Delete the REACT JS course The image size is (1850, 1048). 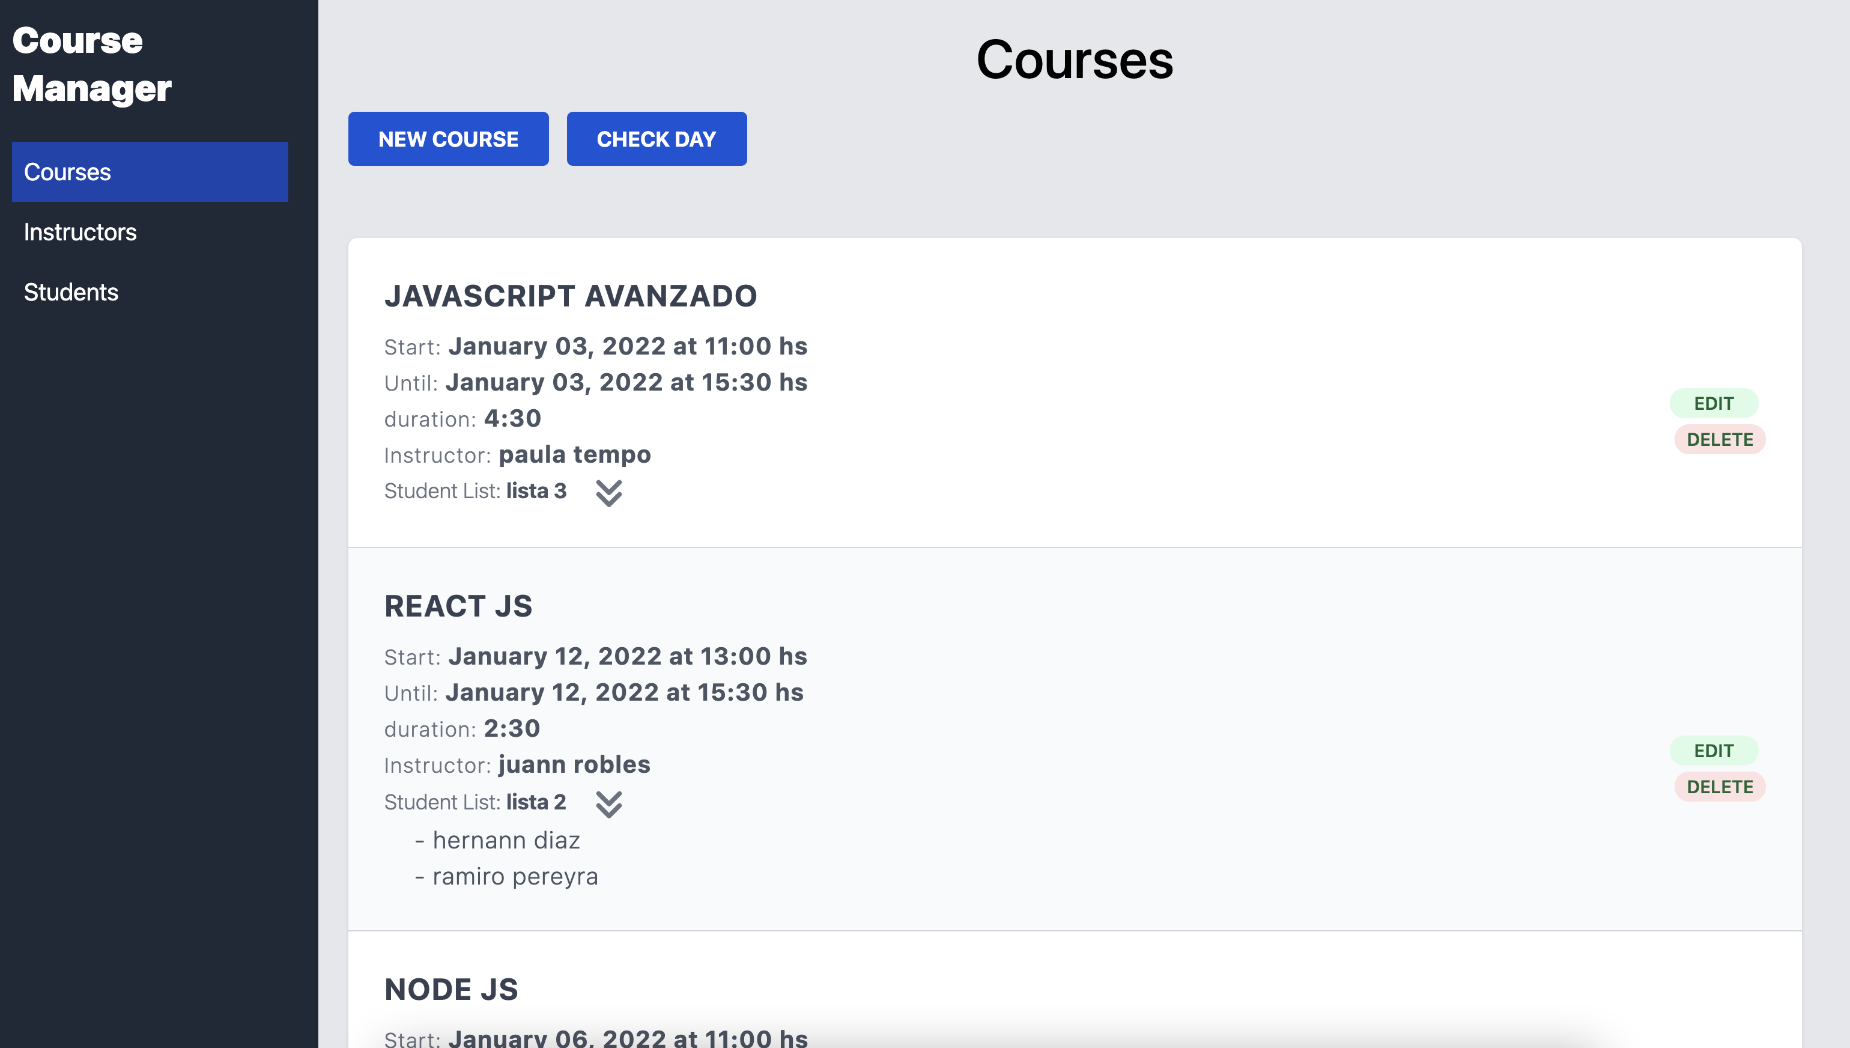(1719, 786)
